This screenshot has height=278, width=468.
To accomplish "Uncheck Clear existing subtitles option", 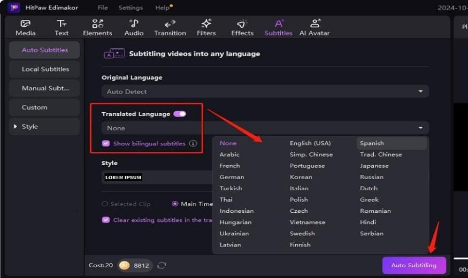I will click(x=106, y=220).
